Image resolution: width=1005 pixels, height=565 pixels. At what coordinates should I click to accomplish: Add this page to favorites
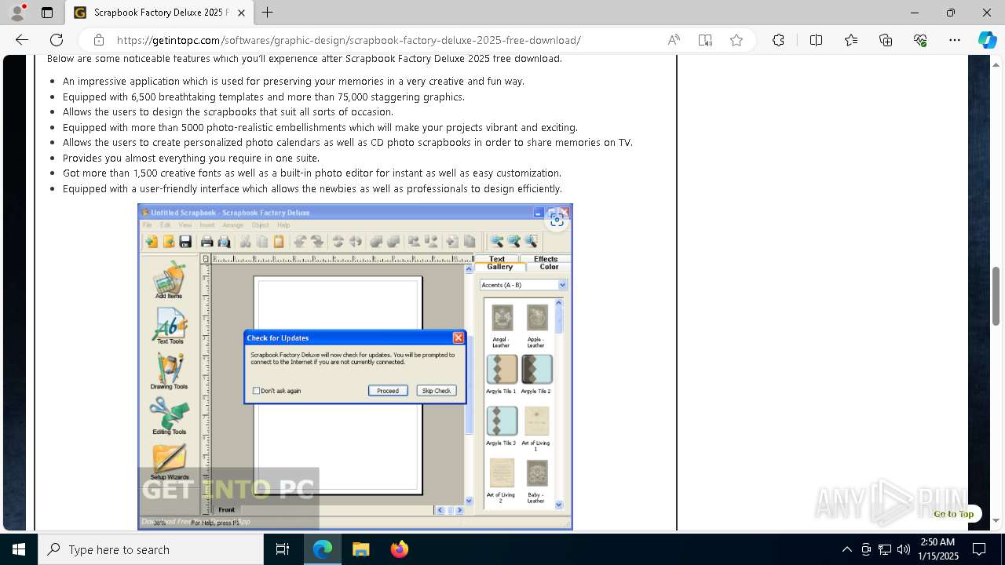pyautogui.click(x=736, y=40)
